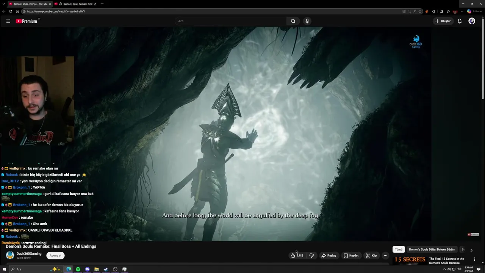Close the demon's souls endings tab

(50, 4)
